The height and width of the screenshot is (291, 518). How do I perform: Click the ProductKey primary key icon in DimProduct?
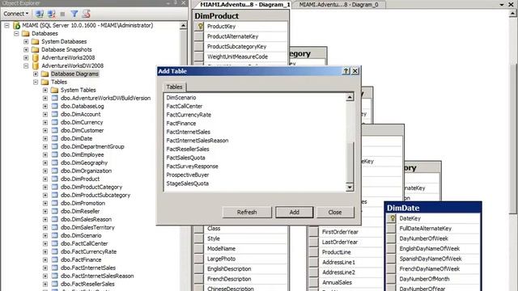click(200, 27)
